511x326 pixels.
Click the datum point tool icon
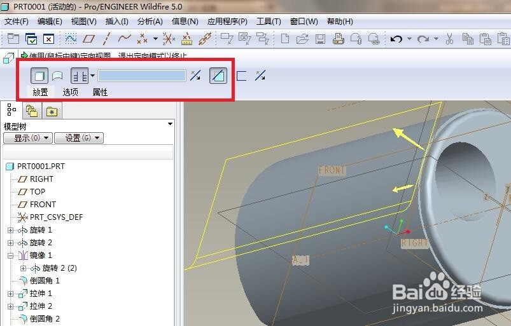click(143, 39)
